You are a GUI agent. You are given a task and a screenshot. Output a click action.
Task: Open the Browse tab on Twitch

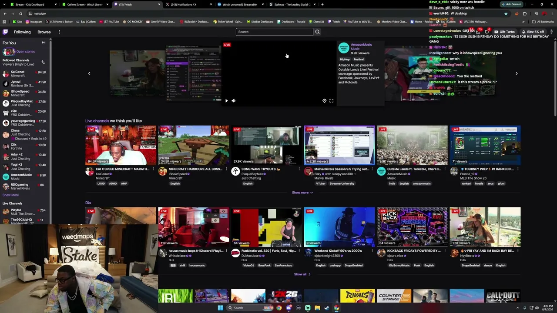(x=44, y=32)
